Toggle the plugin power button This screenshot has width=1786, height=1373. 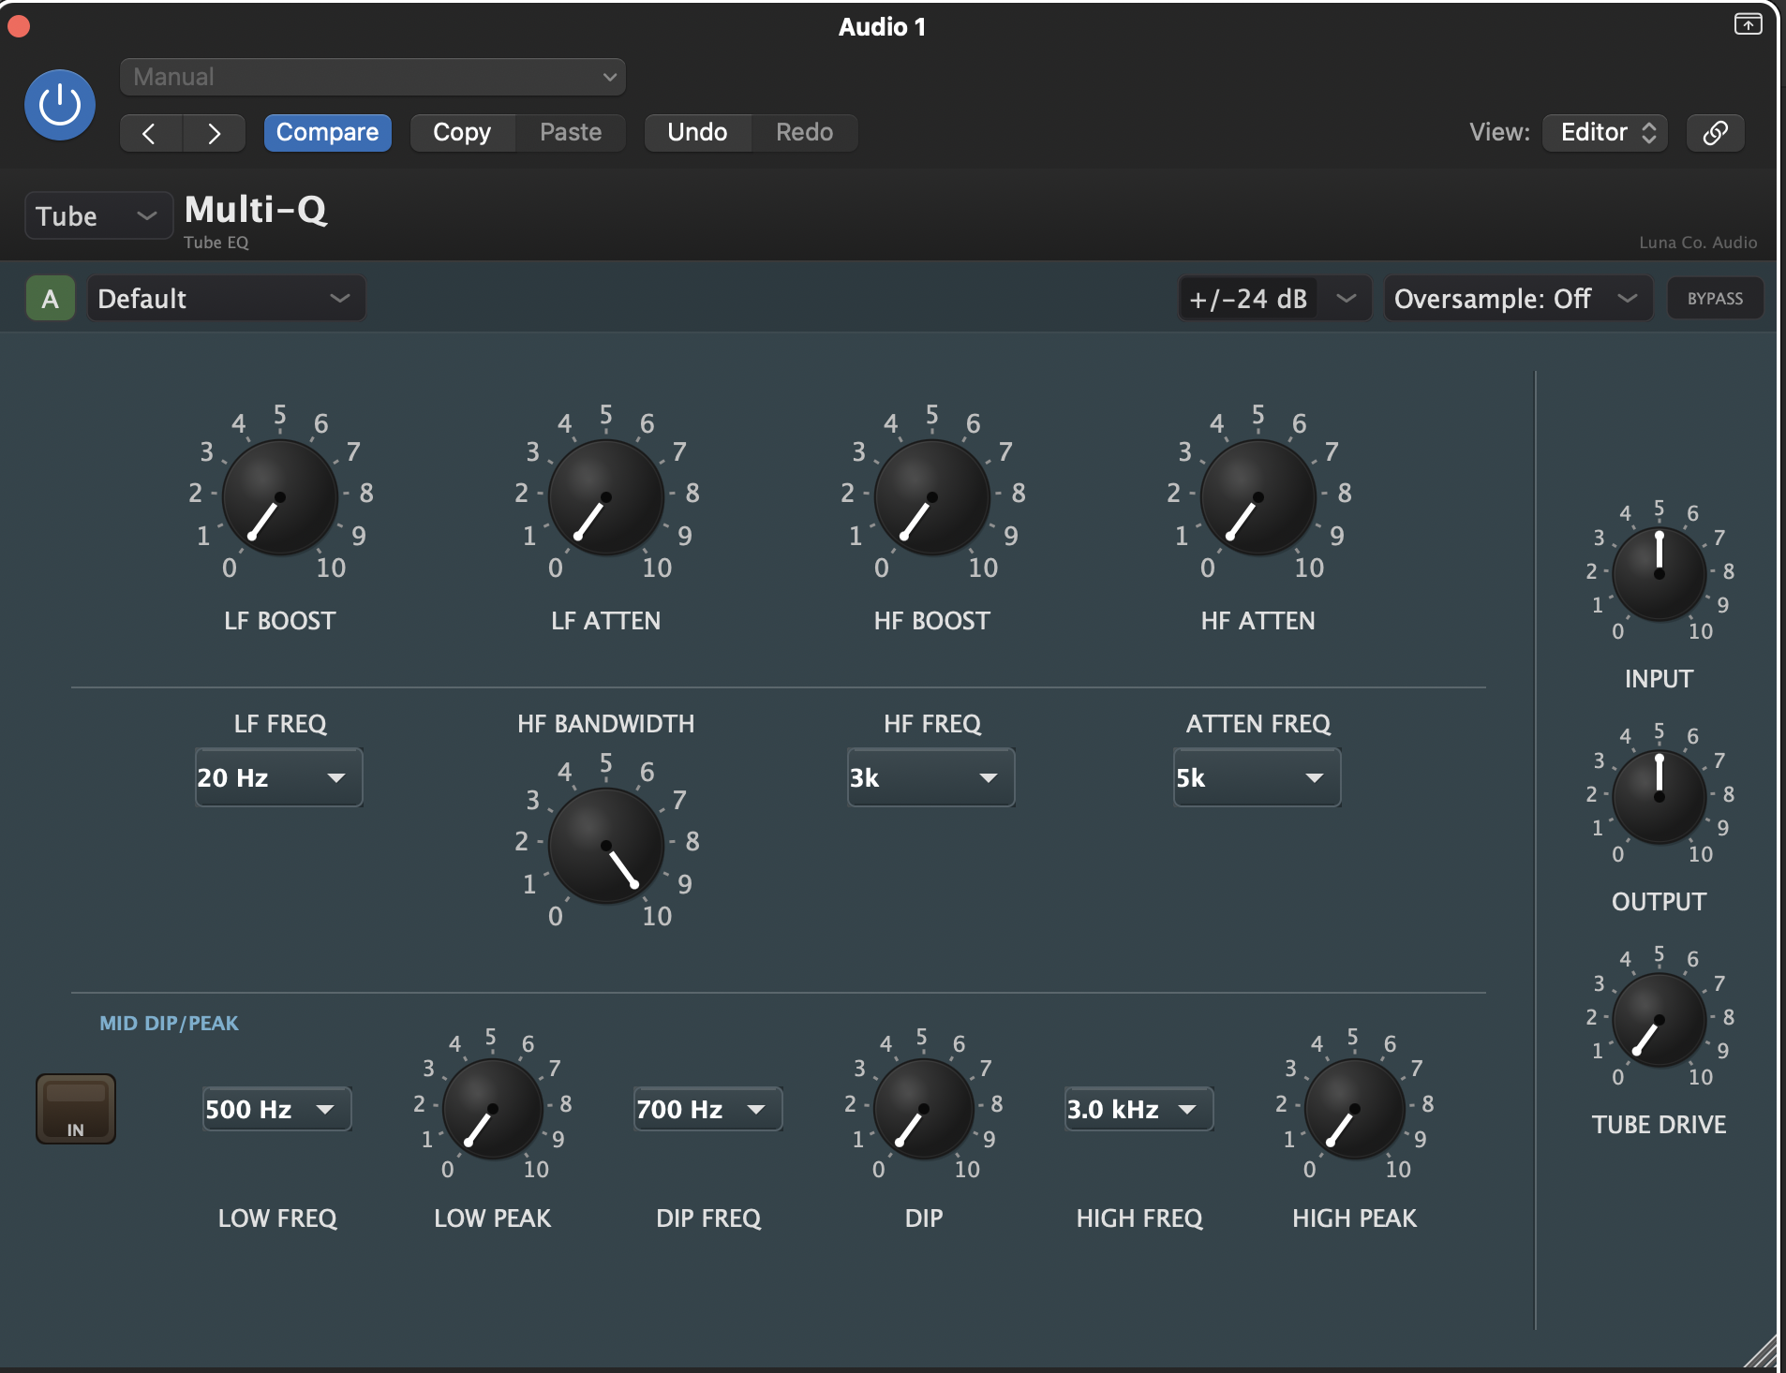click(59, 105)
